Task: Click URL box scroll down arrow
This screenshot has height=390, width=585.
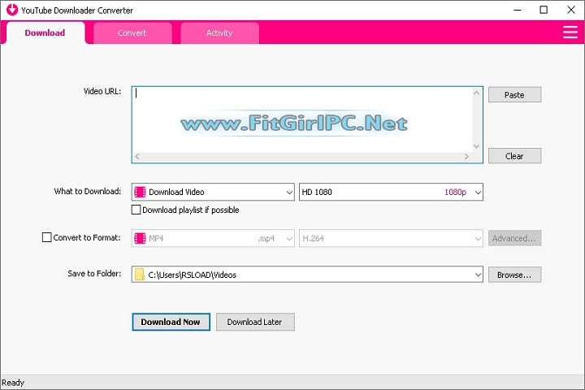Action: click(476, 146)
